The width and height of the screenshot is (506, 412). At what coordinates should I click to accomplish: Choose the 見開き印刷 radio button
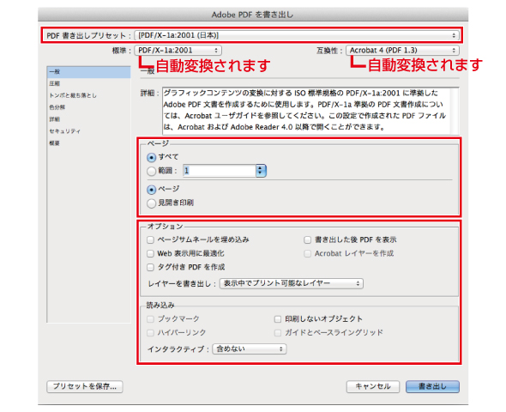[151, 203]
